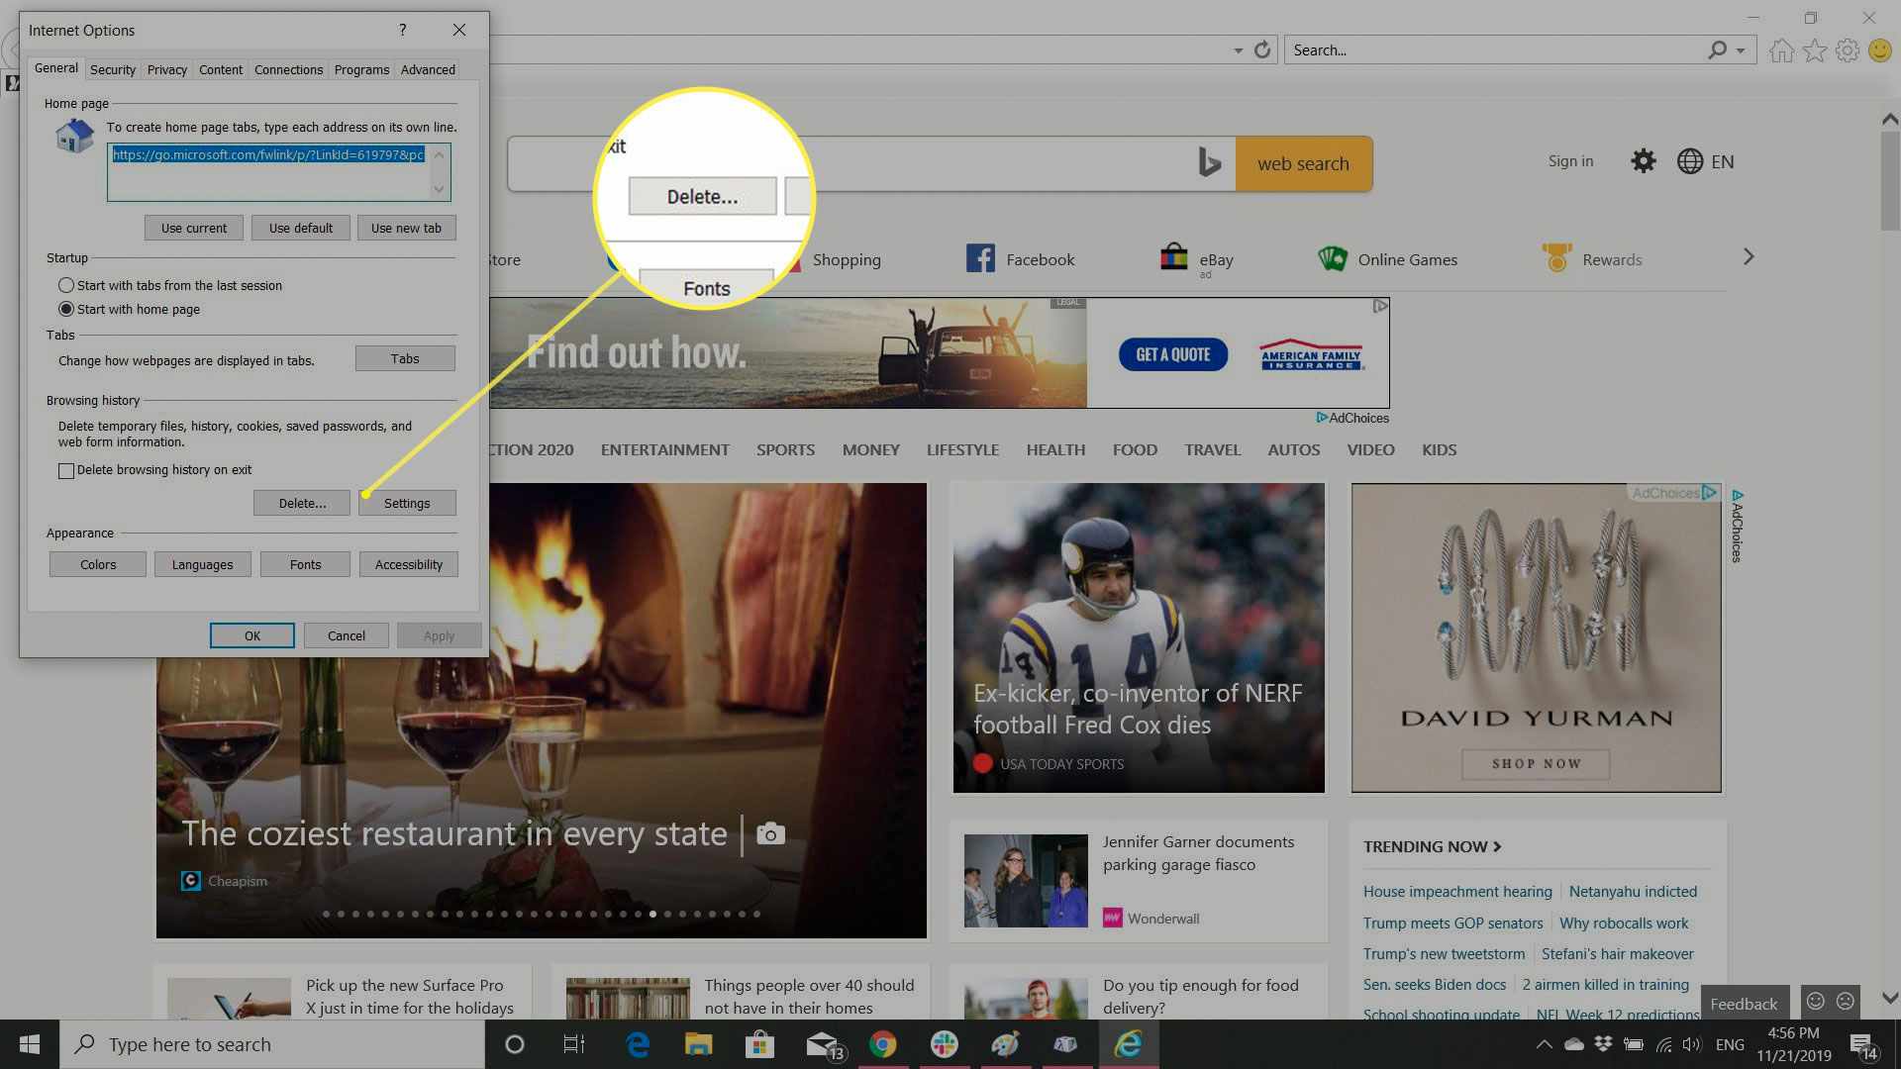
Task: Click the Microsoft Edge taskbar icon
Action: click(x=639, y=1043)
